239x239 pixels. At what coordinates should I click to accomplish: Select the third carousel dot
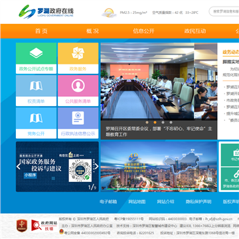click(x=163, y=122)
